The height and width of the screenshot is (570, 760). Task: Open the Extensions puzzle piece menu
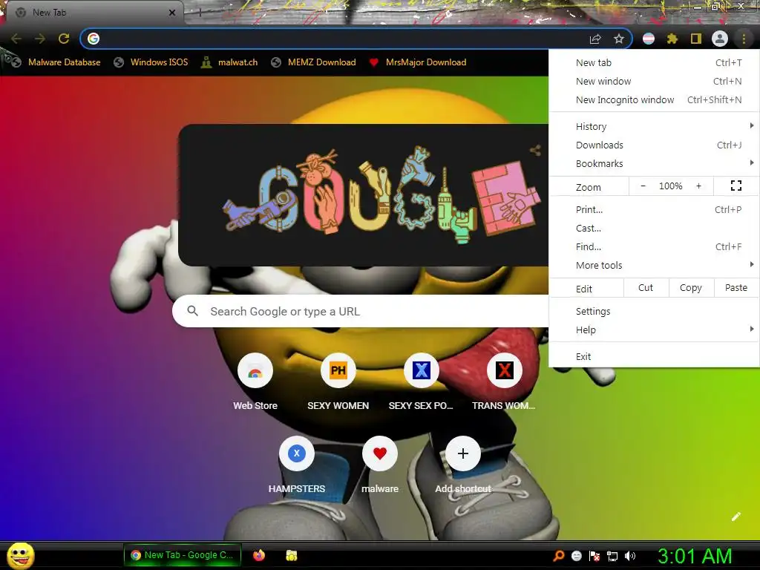672,39
